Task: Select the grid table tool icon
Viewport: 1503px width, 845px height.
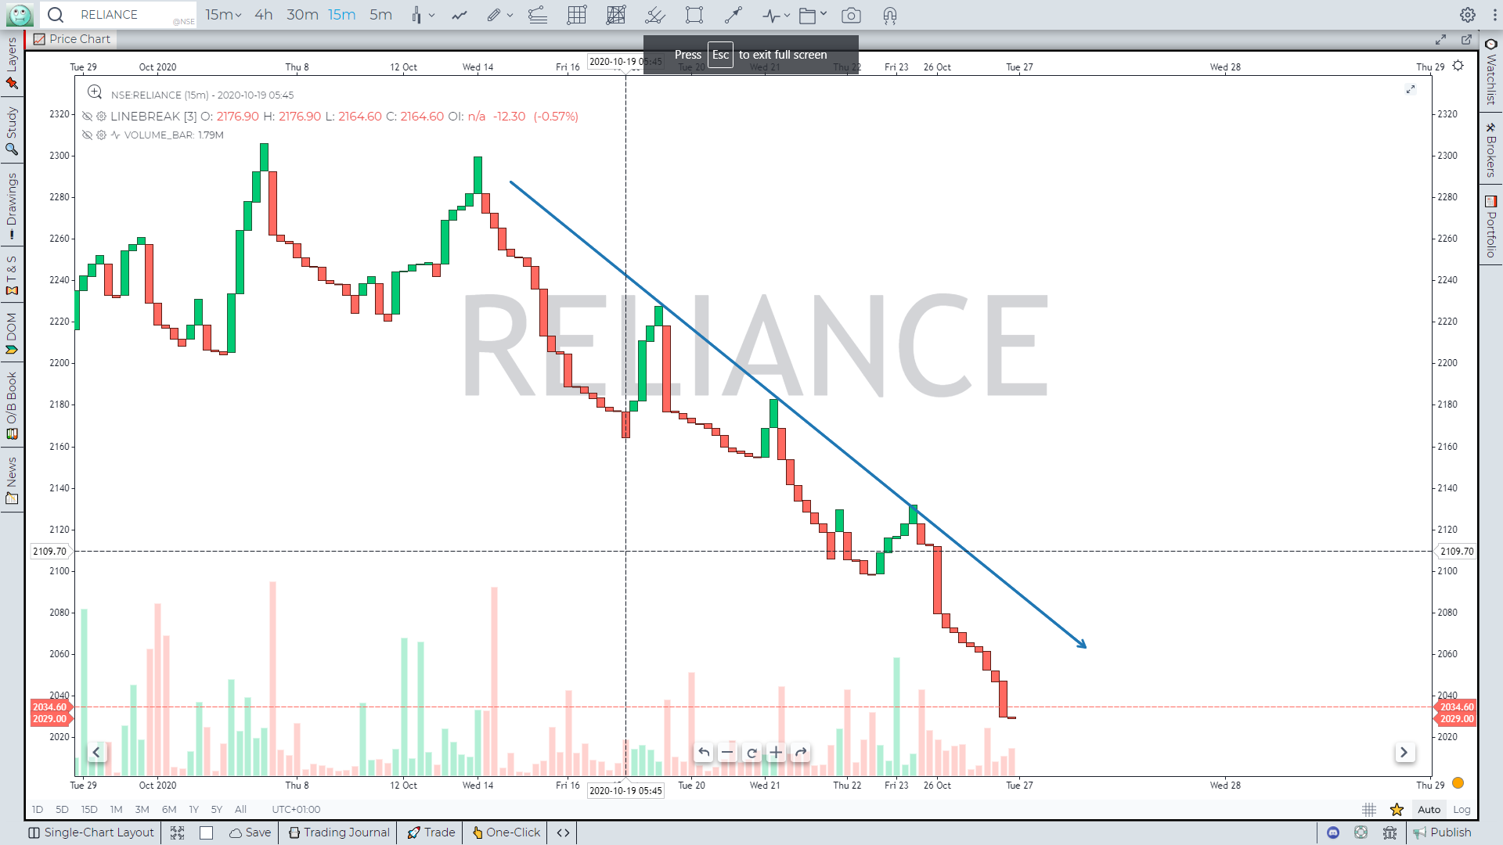Action: tap(577, 15)
